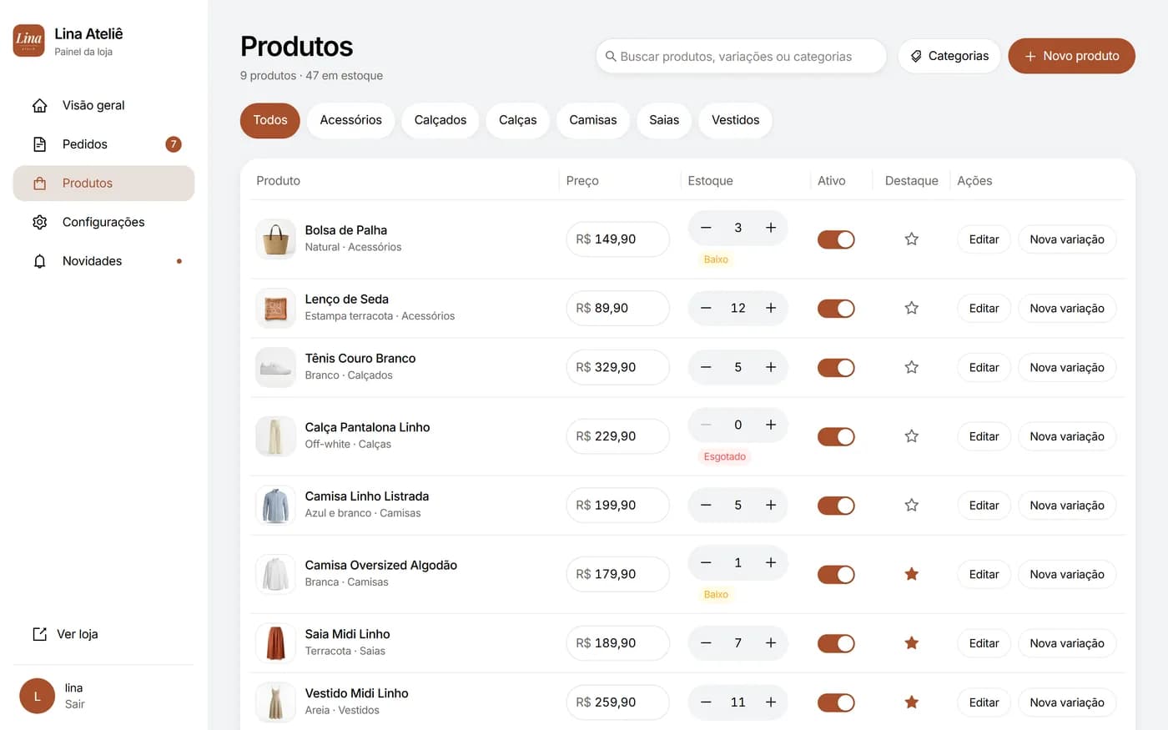Deactivate Tênis Couro Branco product
This screenshot has width=1168, height=730.
(836, 367)
